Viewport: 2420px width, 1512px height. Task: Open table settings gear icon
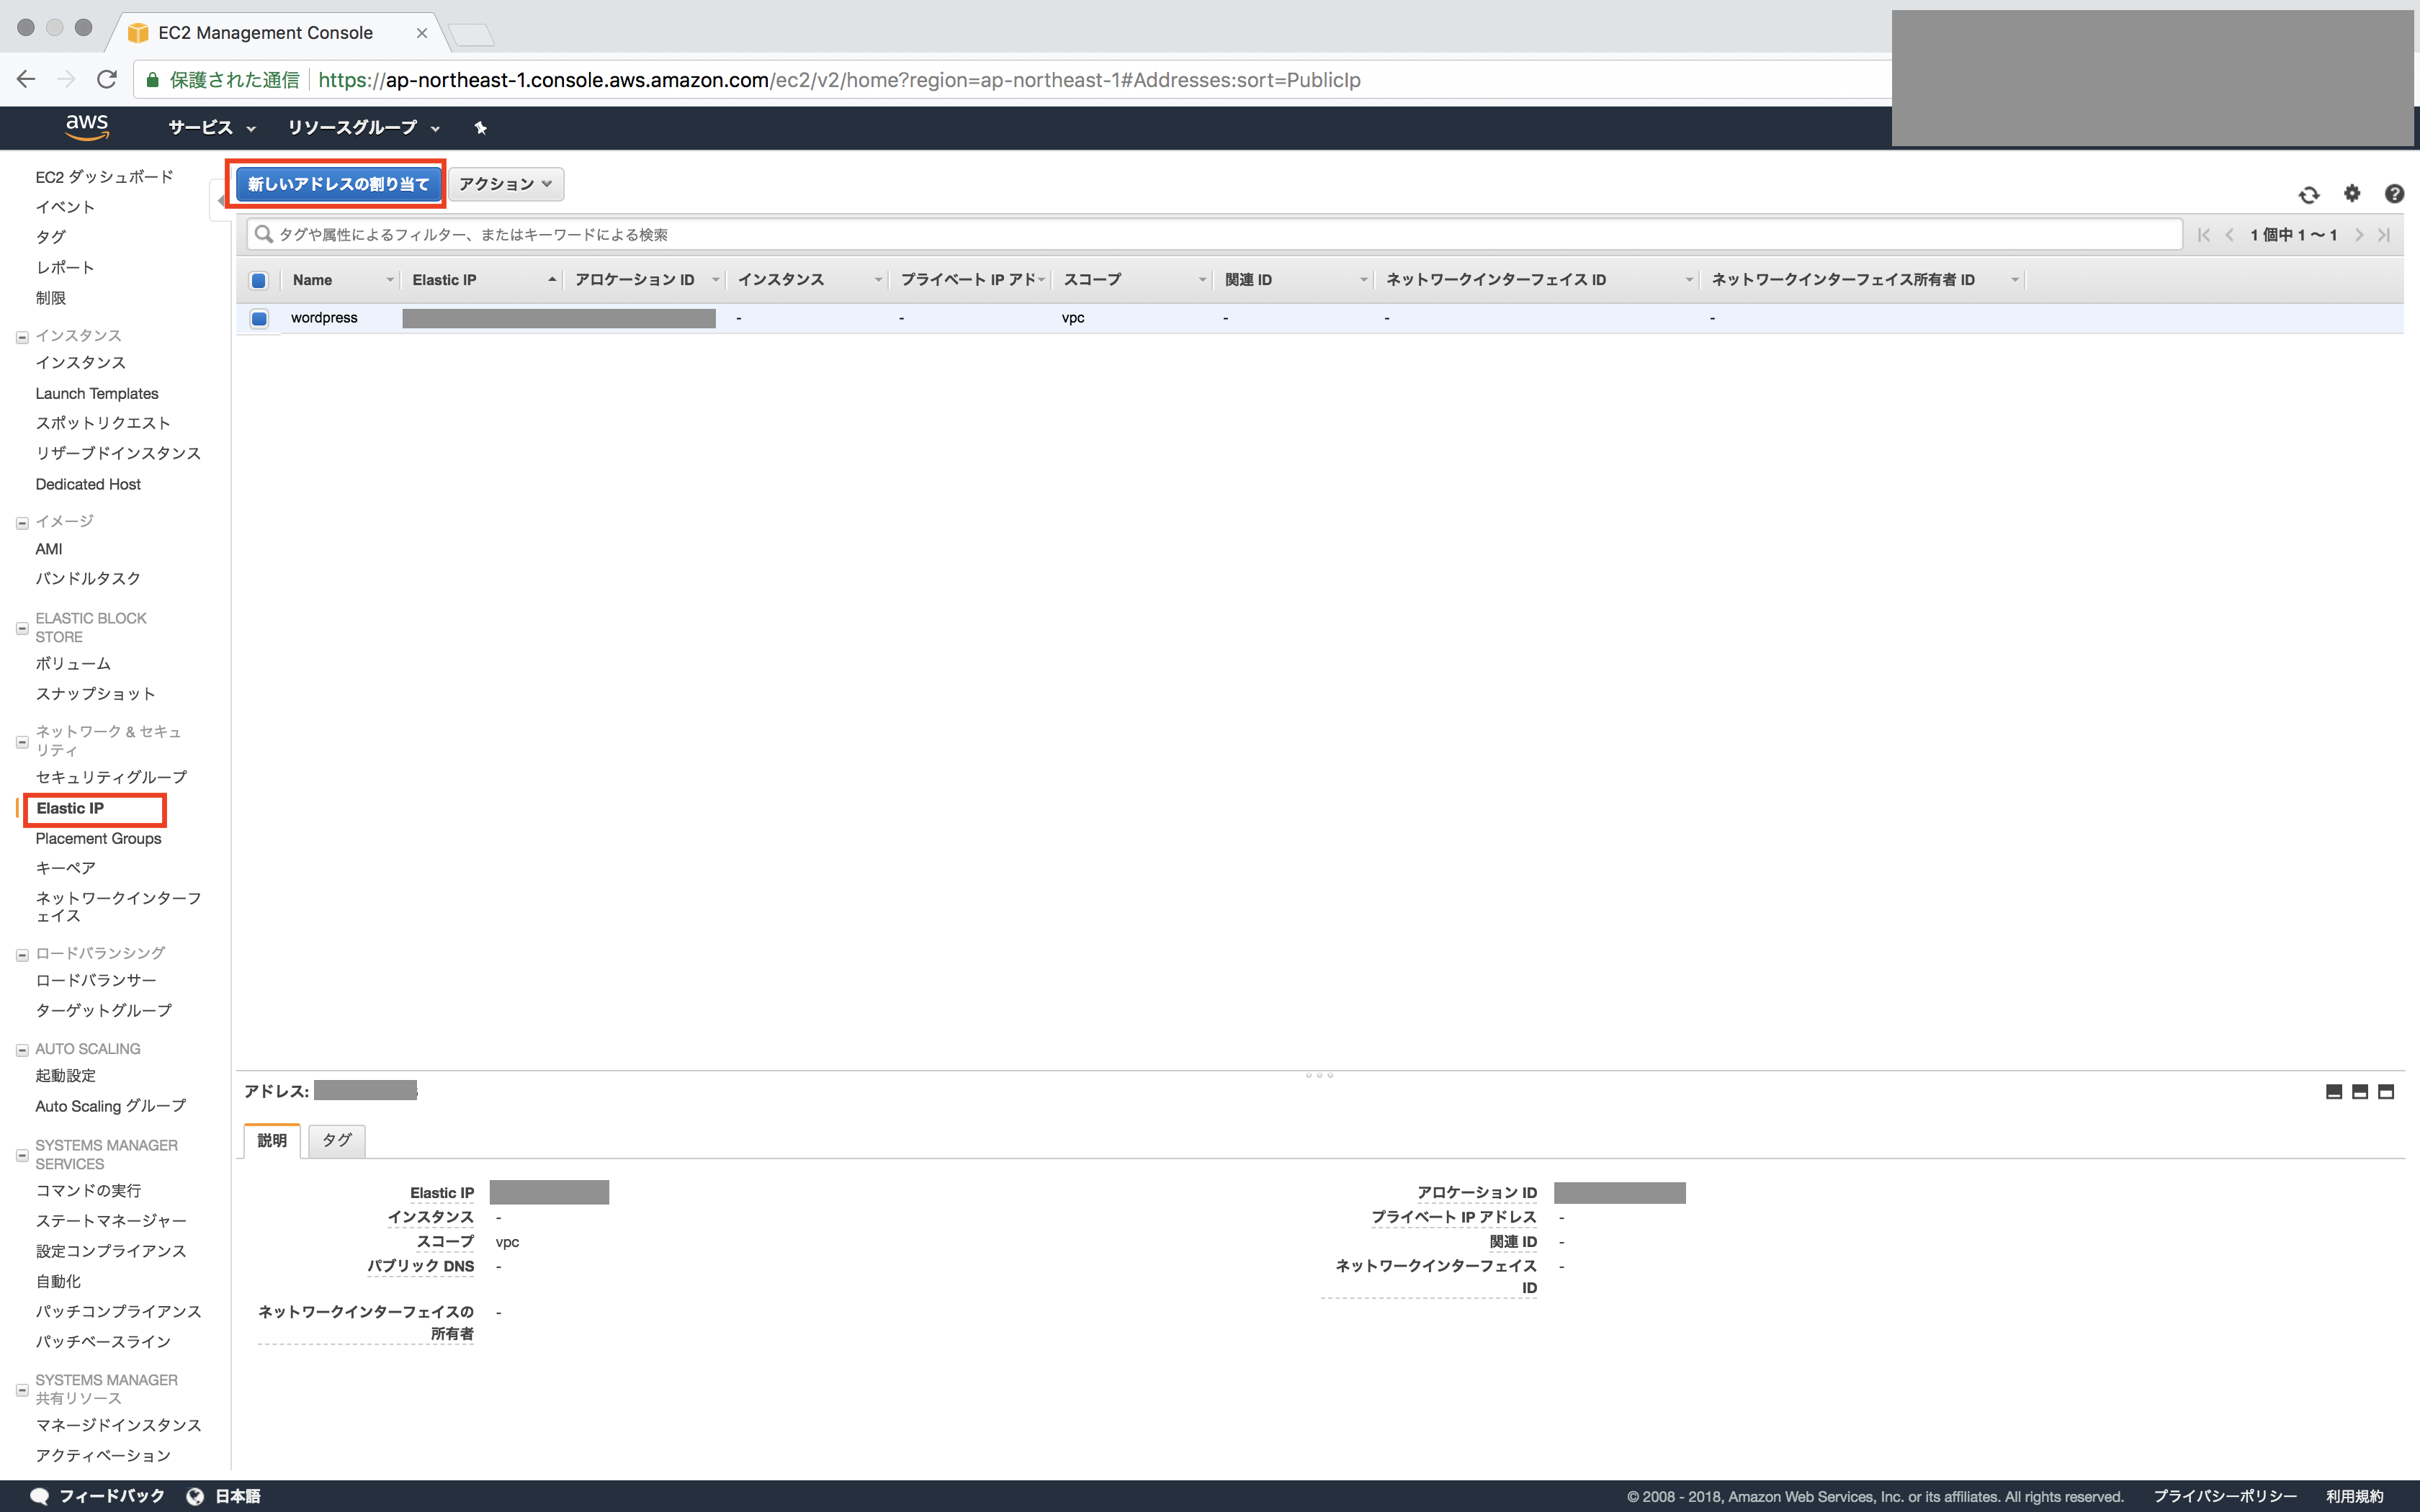coord(2352,193)
